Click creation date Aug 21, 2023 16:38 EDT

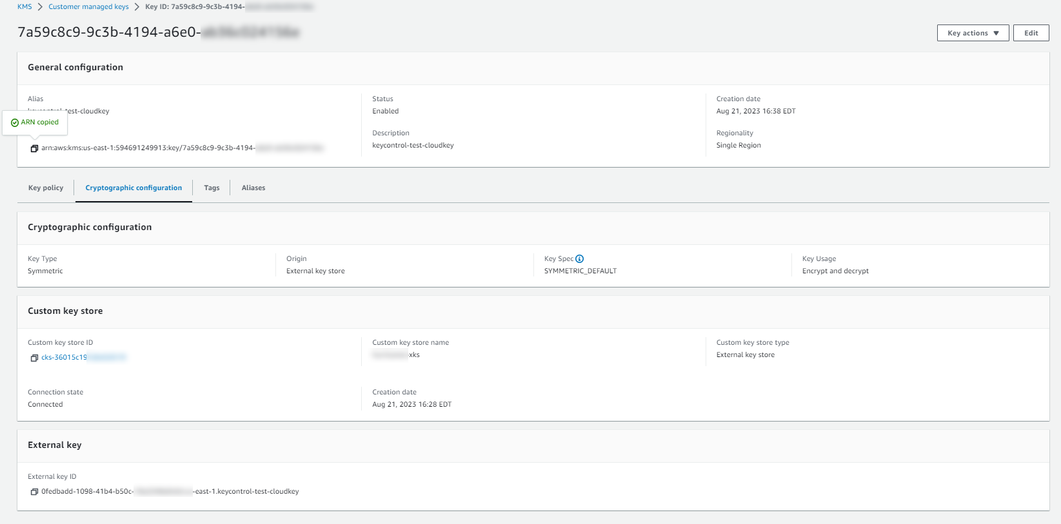756,111
